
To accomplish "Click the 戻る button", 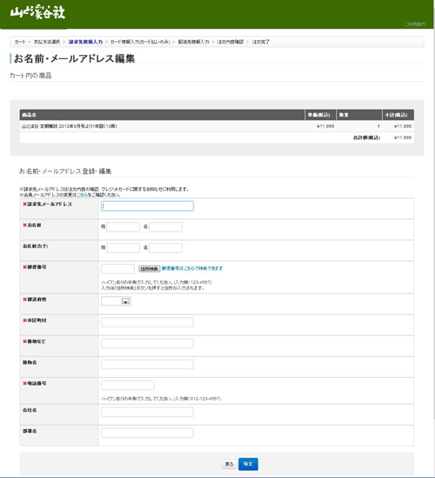I will tap(229, 464).
